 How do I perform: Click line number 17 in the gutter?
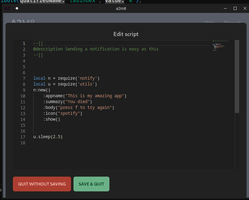23,137
